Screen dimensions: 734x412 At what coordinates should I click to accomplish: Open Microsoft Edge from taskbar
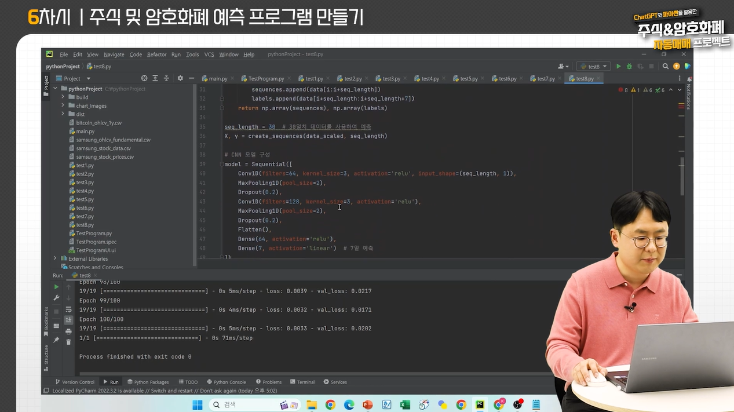[x=349, y=404]
